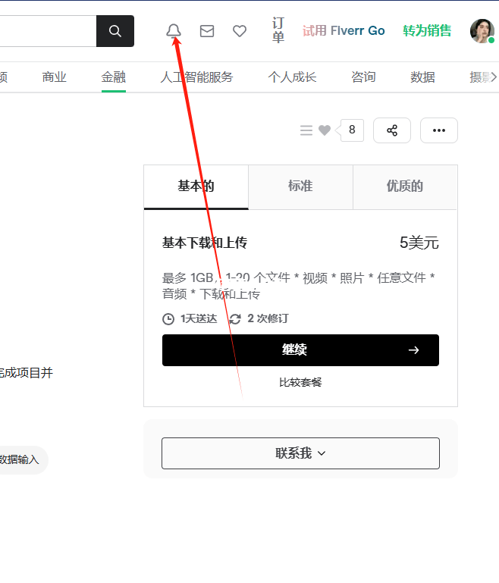Viewport: 499px width, 583px height.
Task: Open favorites heart list in header
Action: pyautogui.click(x=240, y=31)
